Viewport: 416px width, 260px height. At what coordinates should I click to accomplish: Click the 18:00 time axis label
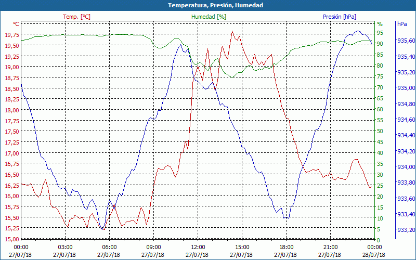coord(287,248)
